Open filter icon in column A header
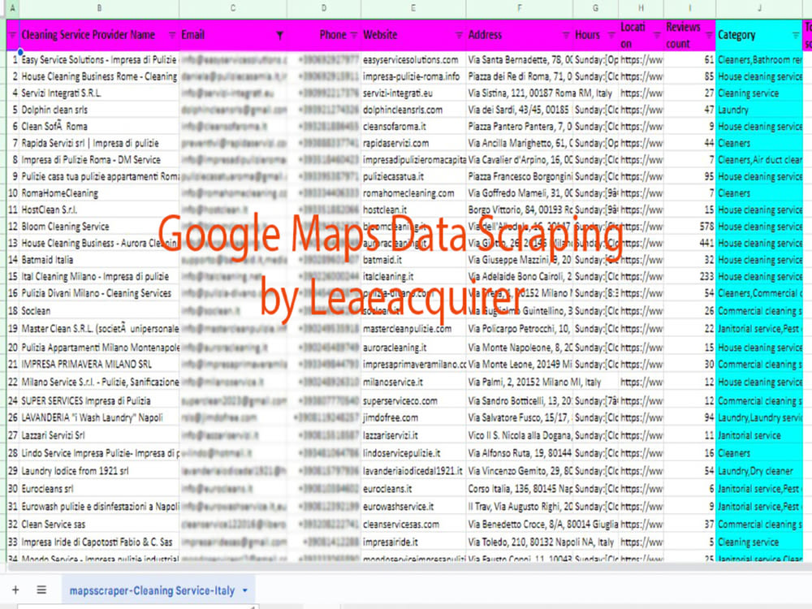This screenshot has height=609, width=812. point(12,35)
